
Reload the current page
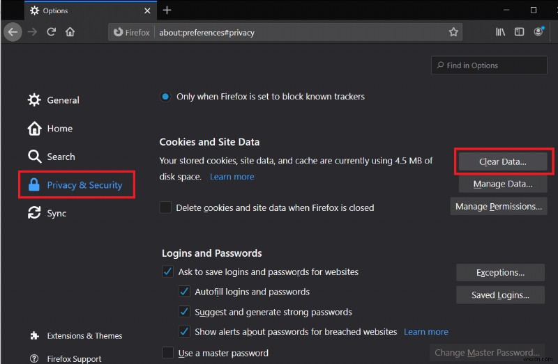pyautogui.click(x=51, y=32)
